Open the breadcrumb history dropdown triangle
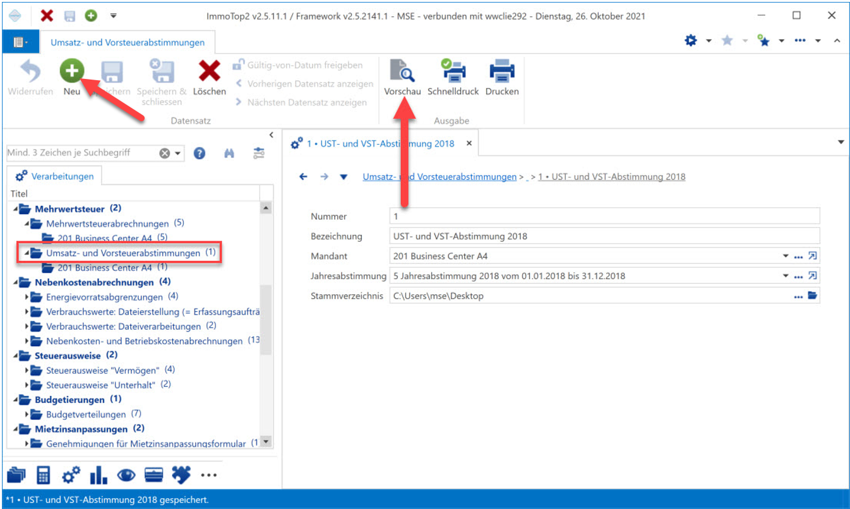This screenshot has width=850, height=509. 344,177
